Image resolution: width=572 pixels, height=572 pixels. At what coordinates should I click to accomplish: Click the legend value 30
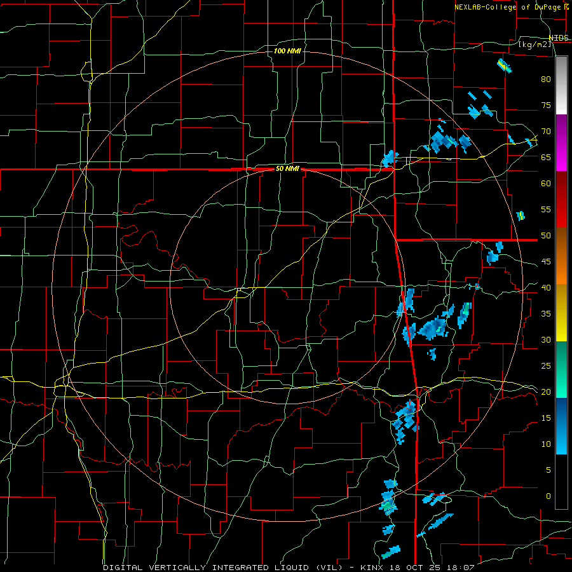pos(546,339)
